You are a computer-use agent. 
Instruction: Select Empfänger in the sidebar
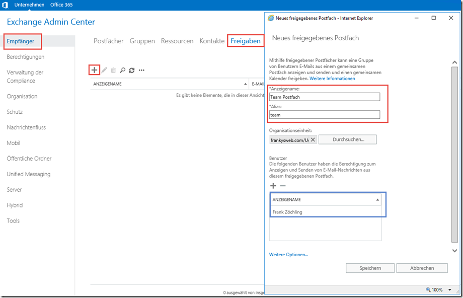pos(21,42)
